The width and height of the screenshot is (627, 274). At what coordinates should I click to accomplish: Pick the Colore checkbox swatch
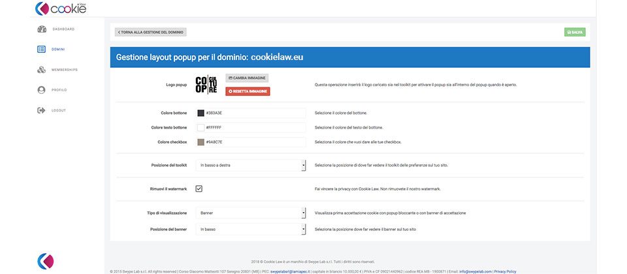[201, 142]
